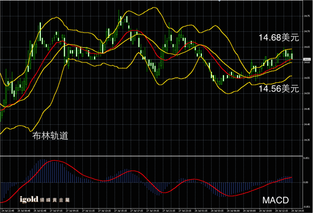
Task: Click the 0.051 MACD scale label
Action: pyautogui.click(x=306, y=158)
